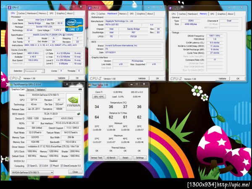Image resolution: width=252 pixels, height=189 pixels.
Task: Toggle the PhysX checkbox in GPU-Z
Action: (51, 166)
